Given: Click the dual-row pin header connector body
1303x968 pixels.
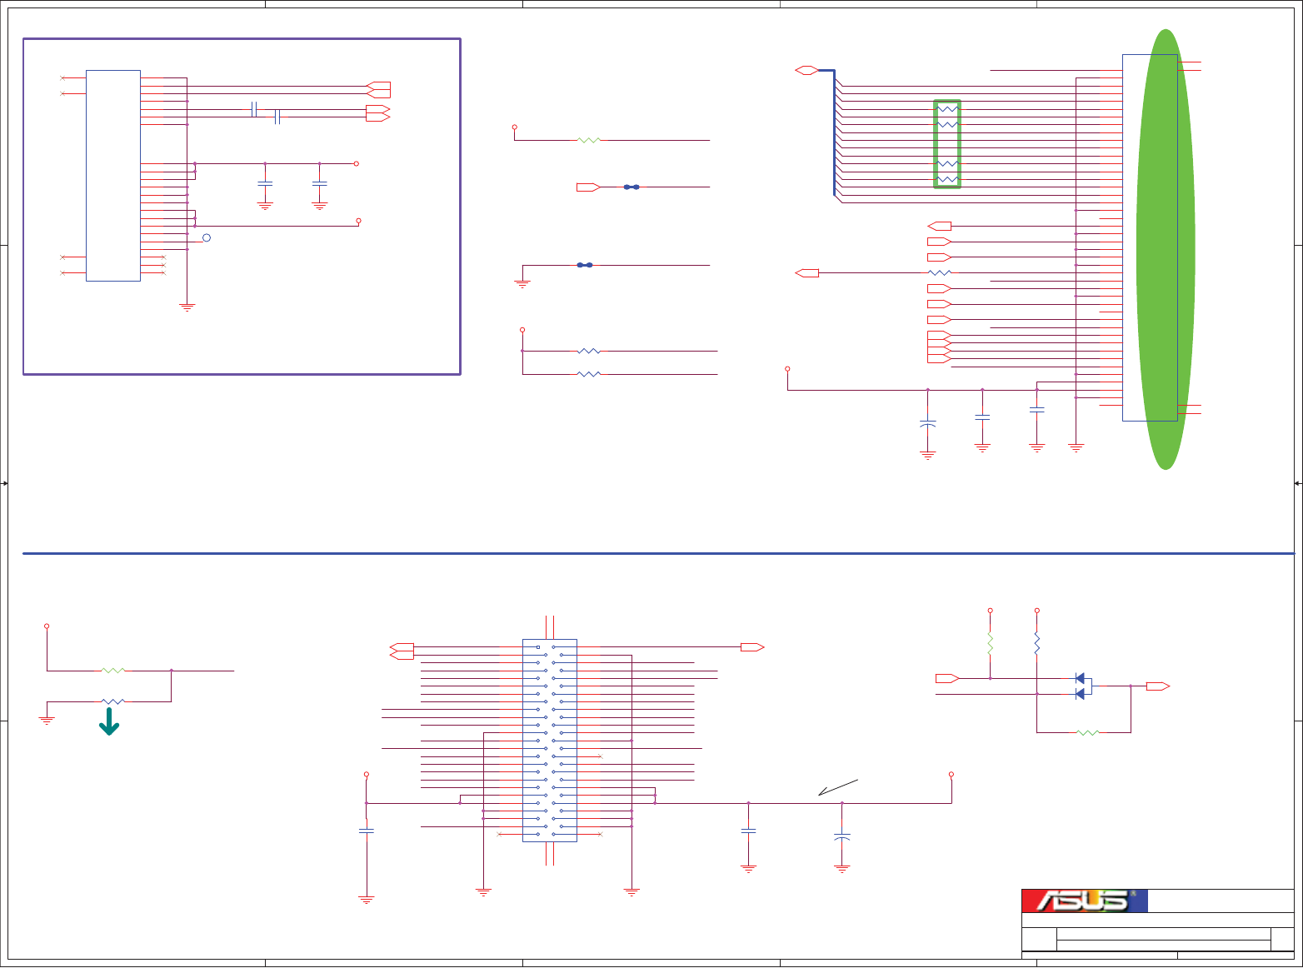Looking at the screenshot, I should [550, 741].
